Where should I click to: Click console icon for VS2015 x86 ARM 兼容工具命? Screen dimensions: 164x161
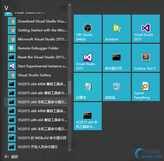(x=12, y=111)
